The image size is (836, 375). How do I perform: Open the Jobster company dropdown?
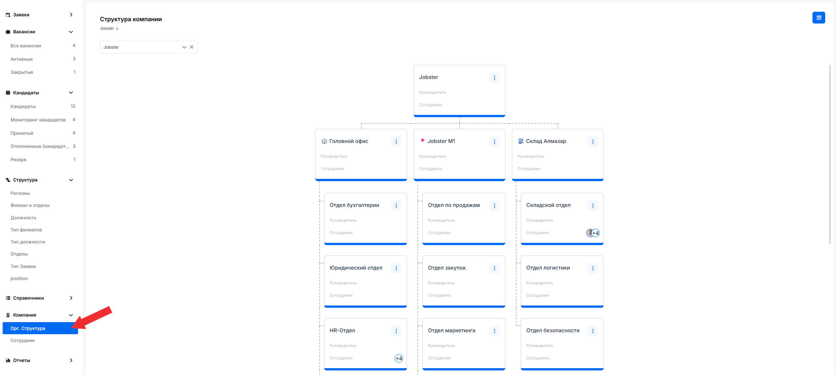coord(144,47)
